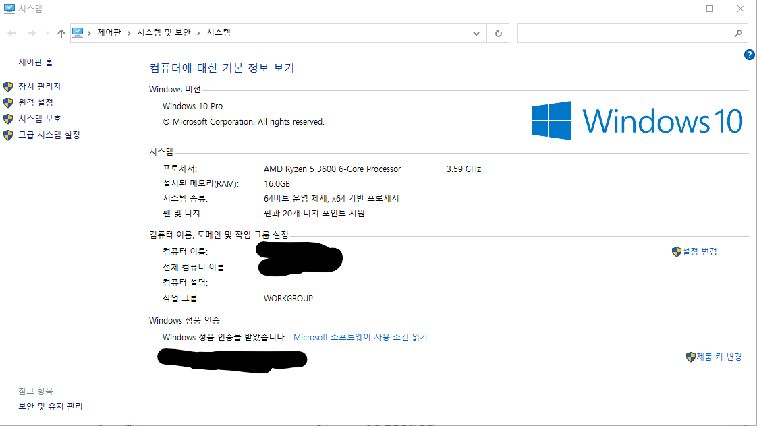Open help with the question mark icon

(750, 55)
